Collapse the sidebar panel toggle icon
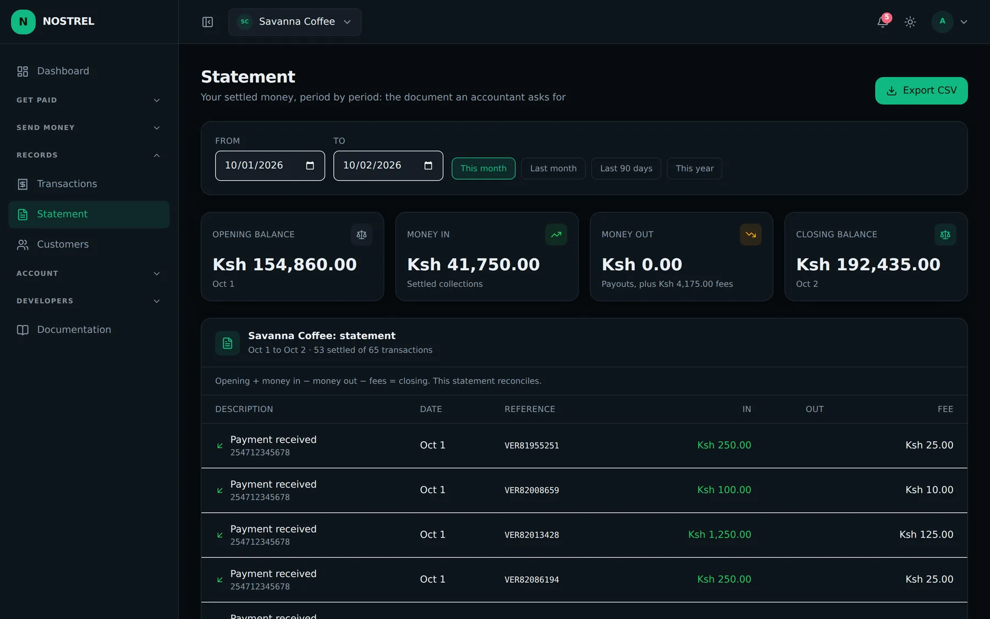The width and height of the screenshot is (990, 619). click(x=207, y=22)
